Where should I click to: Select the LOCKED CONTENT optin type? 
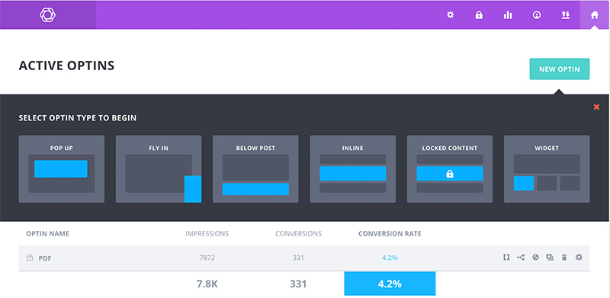pos(450,169)
